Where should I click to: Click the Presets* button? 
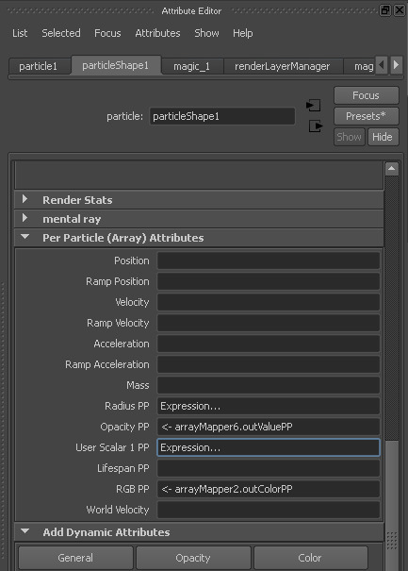[x=367, y=116]
